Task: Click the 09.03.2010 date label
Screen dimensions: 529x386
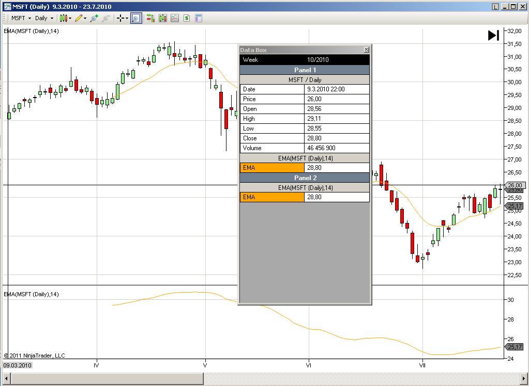Action: pyautogui.click(x=17, y=365)
